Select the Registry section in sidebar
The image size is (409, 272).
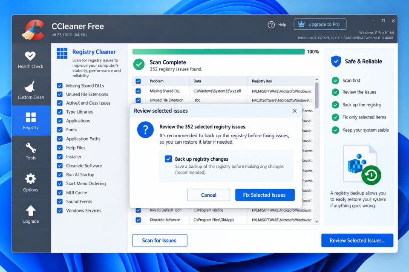coord(31,121)
